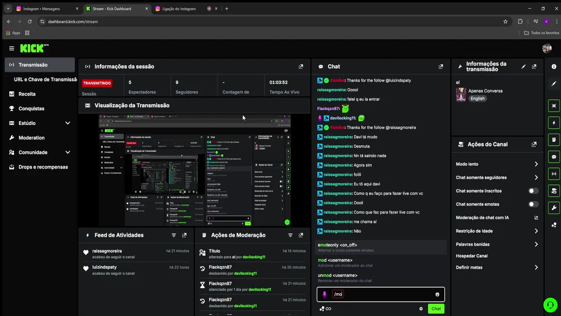Viewport: 561px width, 316px height.
Task: Toggle the session info widget in right sidebar
Action: pos(554,174)
